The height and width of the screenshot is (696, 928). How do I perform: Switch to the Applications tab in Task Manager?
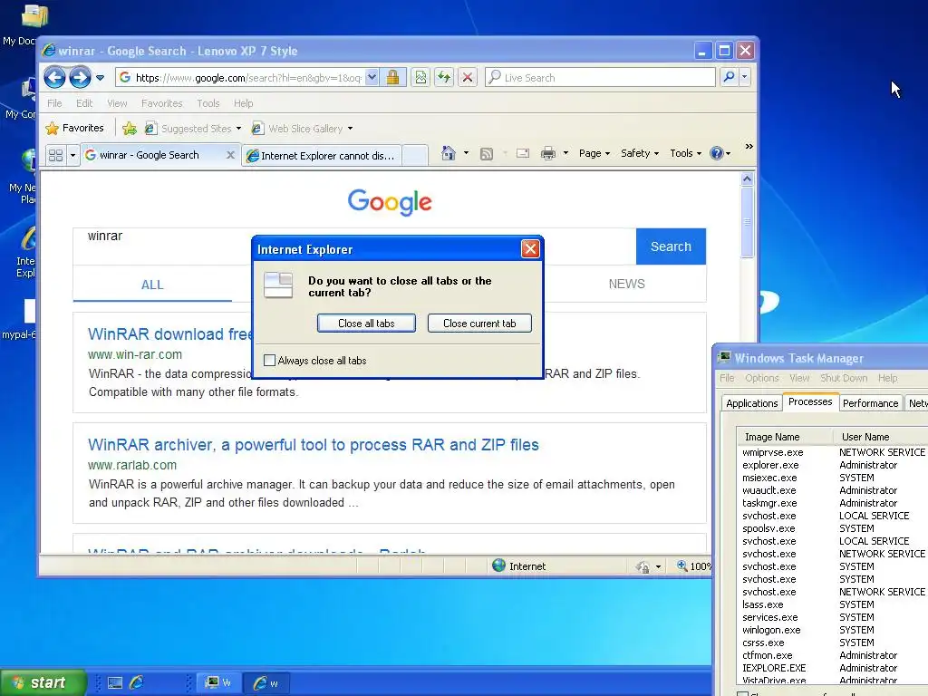pos(751,403)
